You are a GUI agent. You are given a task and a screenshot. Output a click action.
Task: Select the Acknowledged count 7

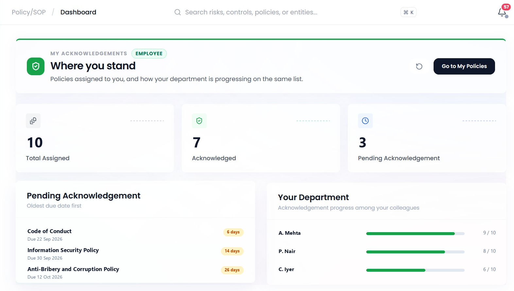coord(197,143)
